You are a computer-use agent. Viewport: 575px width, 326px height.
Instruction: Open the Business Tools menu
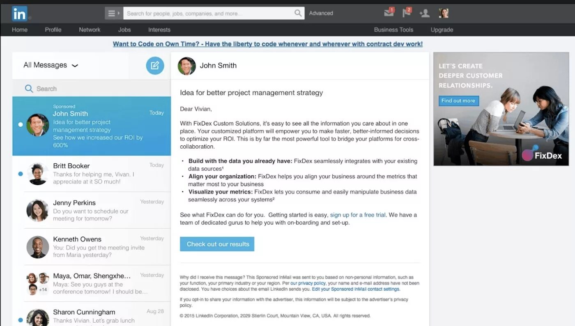pos(393,30)
